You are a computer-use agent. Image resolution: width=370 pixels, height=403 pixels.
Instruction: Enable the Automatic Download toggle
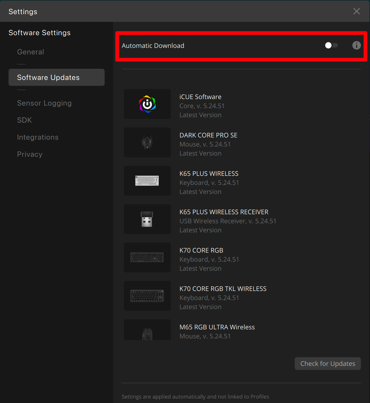coord(331,45)
